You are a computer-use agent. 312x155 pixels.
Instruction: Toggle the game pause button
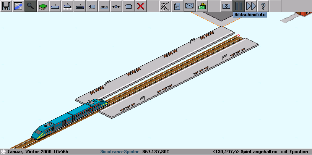pyautogui.click(x=239, y=6)
